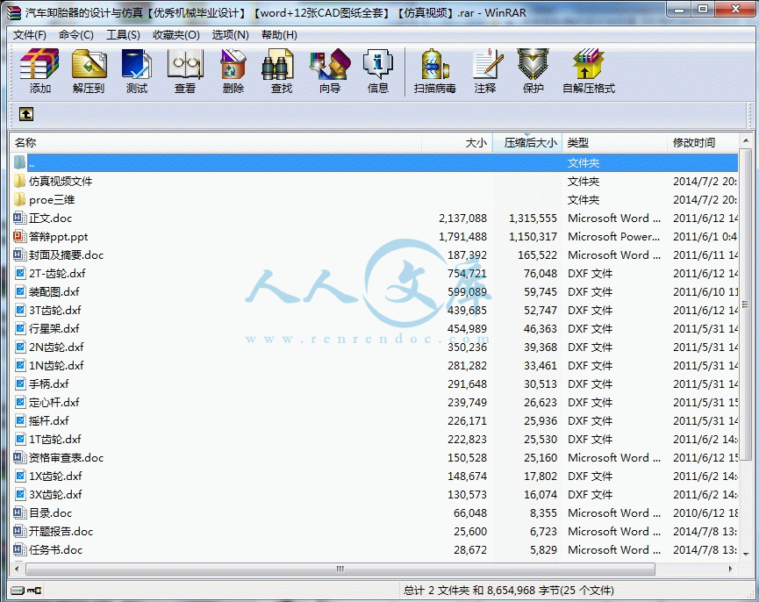Click the vertical scrollbar thumb
This screenshot has width=759, height=602.
click(x=746, y=305)
